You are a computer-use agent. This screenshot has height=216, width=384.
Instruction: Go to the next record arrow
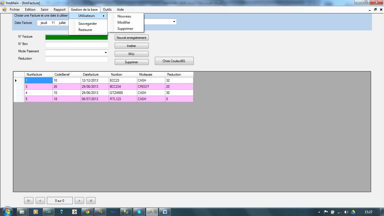[79, 201]
